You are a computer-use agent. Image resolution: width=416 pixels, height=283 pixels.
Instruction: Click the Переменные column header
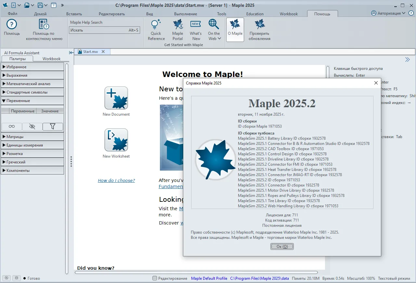point(23,111)
